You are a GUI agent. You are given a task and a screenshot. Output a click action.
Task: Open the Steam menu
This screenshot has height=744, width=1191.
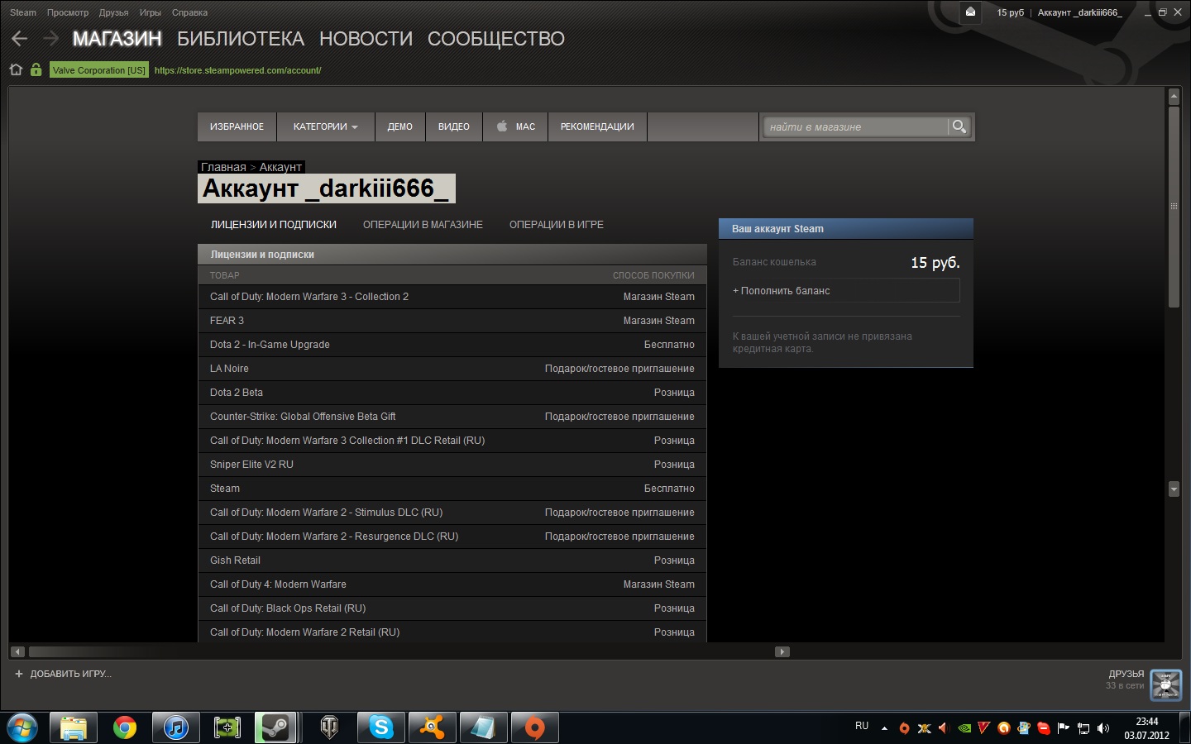(23, 12)
